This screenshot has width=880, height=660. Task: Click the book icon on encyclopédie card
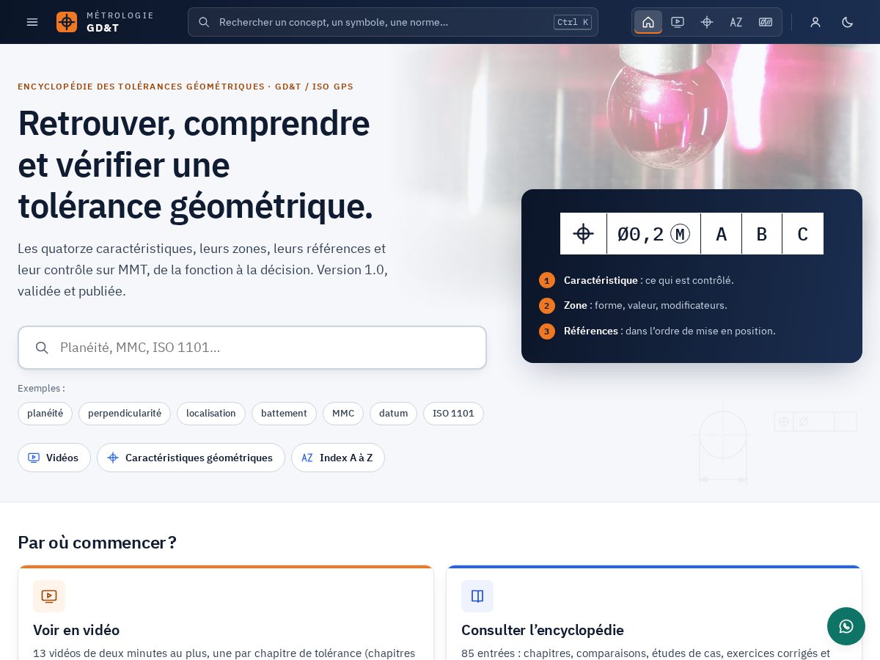[477, 596]
